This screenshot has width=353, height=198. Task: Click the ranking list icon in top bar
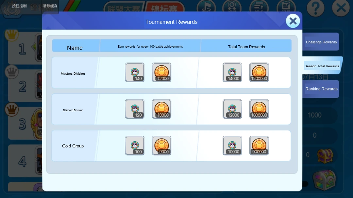(259, 6)
